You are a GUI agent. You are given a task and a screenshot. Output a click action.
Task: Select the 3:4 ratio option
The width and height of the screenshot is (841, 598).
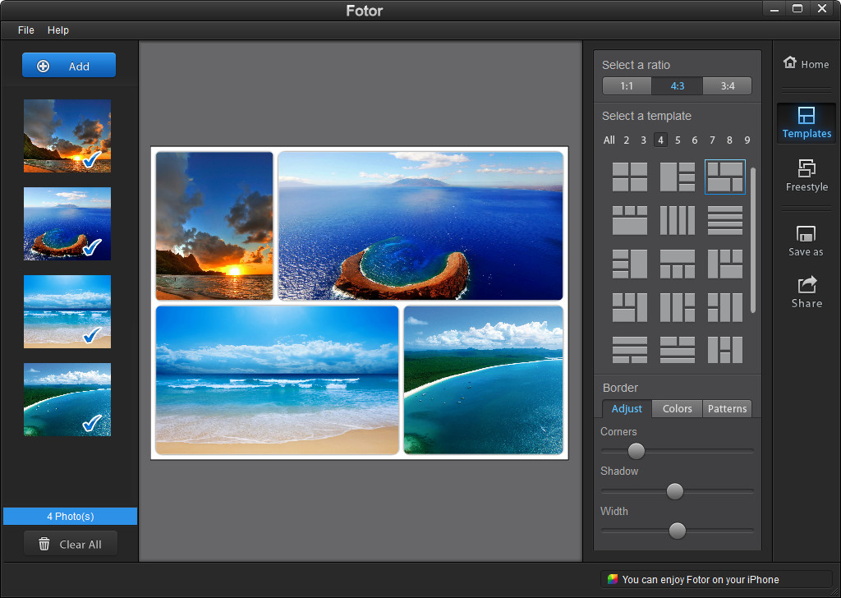(727, 86)
